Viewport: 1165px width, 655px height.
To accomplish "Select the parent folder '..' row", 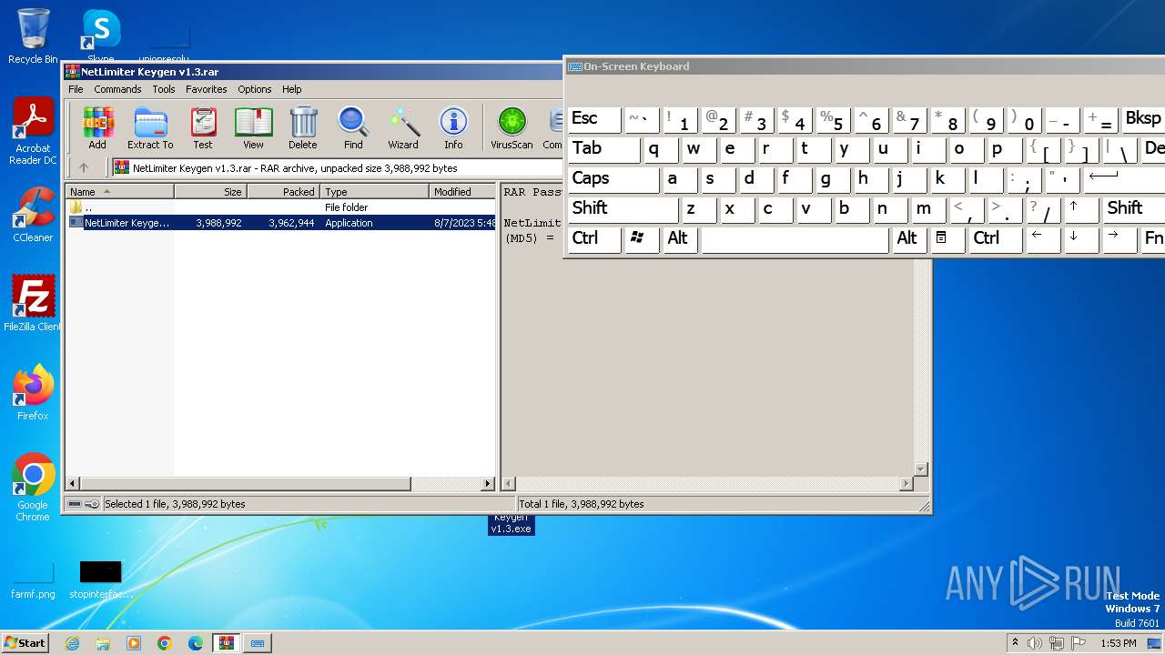I will click(x=281, y=207).
